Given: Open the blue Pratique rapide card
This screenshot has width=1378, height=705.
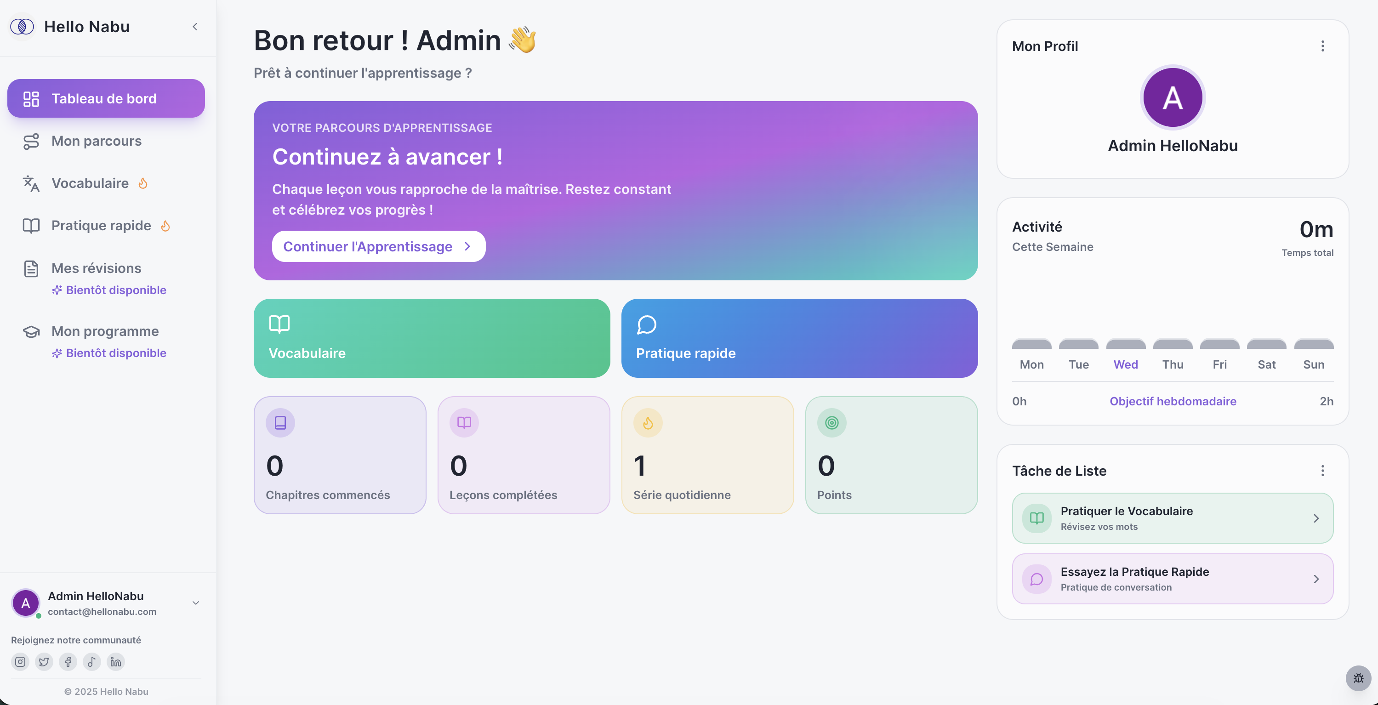Looking at the screenshot, I should [x=799, y=338].
